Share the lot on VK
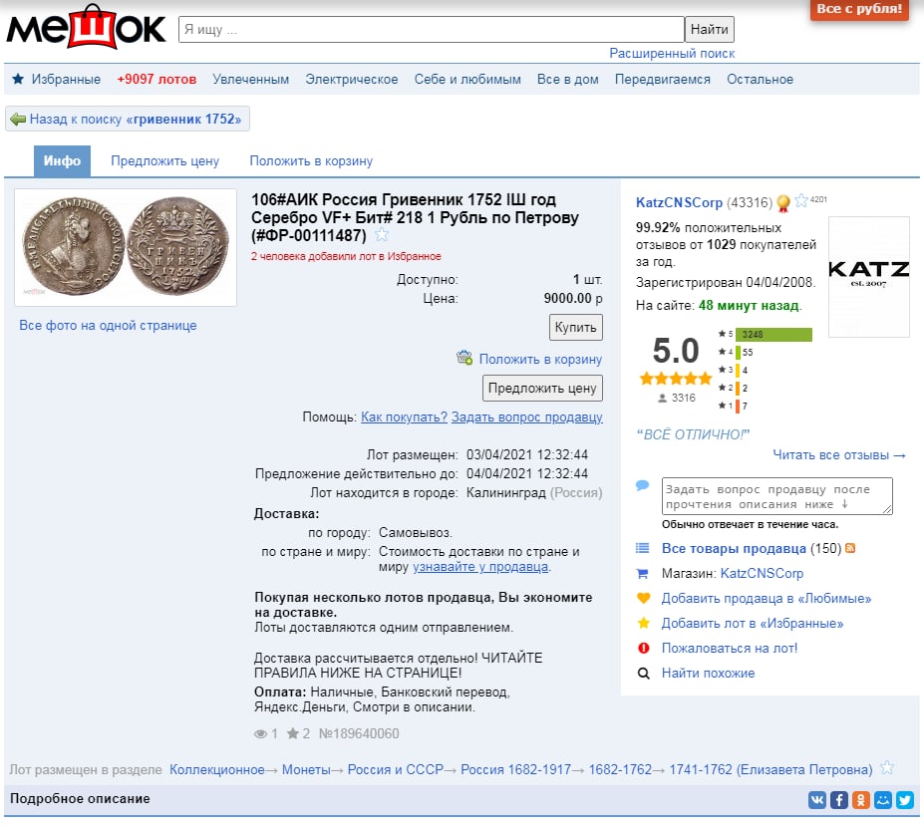 [x=816, y=799]
